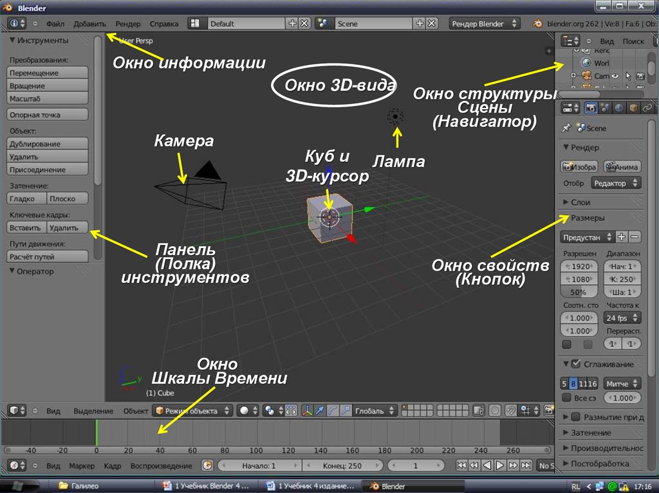
Task: Select the Scene properties tab icon
Action: tap(605, 108)
